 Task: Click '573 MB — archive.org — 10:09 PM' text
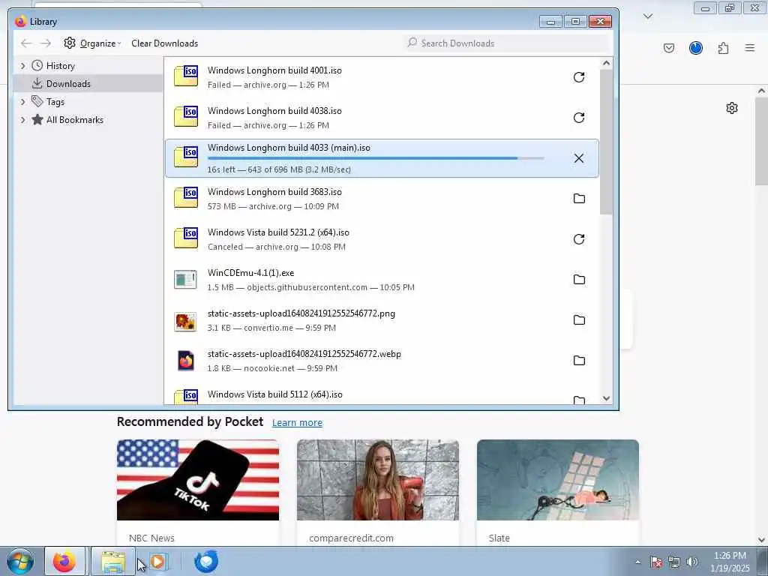click(x=273, y=206)
